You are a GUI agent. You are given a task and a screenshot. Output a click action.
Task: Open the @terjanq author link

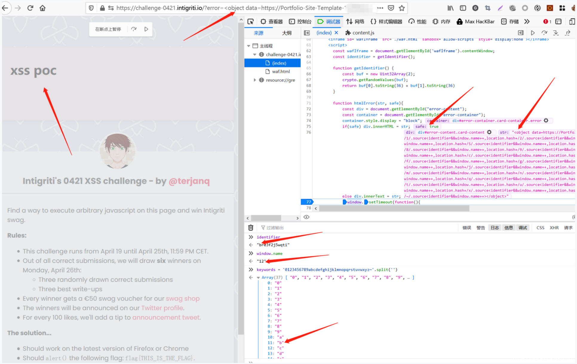click(189, 181)
